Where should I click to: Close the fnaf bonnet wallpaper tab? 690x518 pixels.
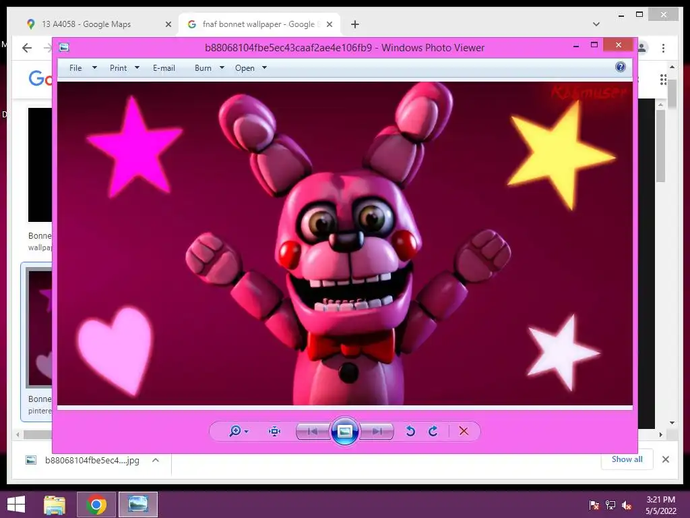click(x=329, y=25)
